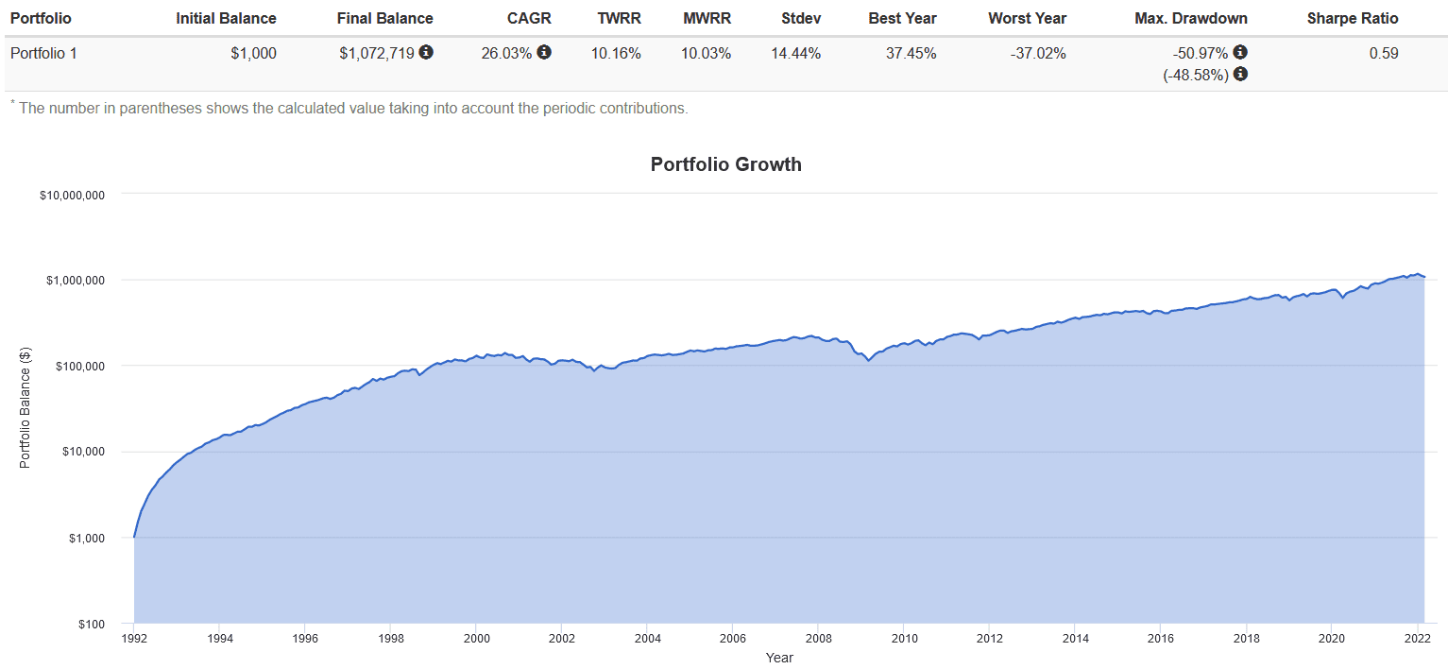
Task: Click the $1,000,000 y-axis label
Action: pyautogui.click(x=72, y=281)
